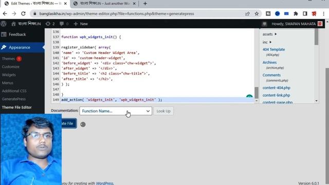The image size is (329, 185).
Task: Click the WordPress footer link
Action: [x=104, y=183]
